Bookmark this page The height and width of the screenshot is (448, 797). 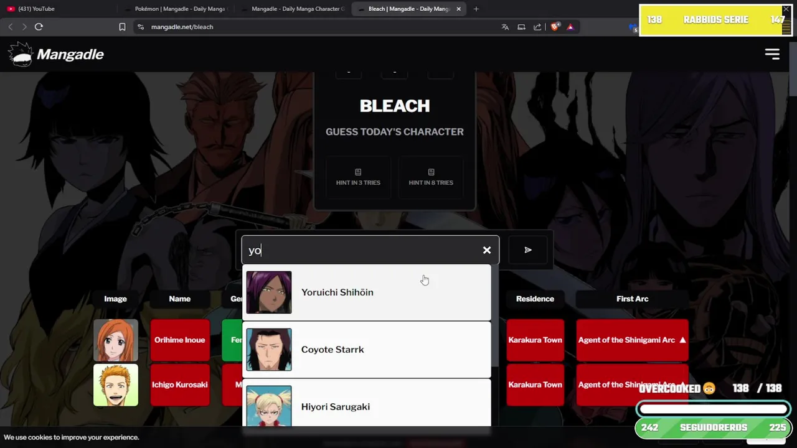[122, 27]
